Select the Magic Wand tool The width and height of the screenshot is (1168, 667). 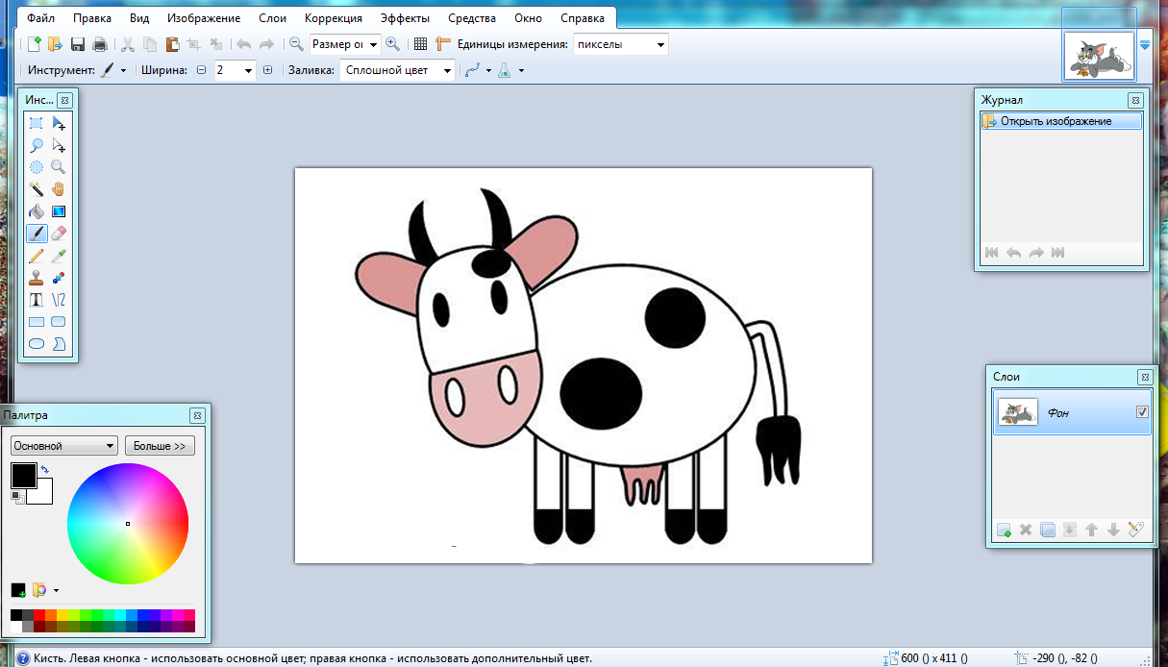(36, 189)
